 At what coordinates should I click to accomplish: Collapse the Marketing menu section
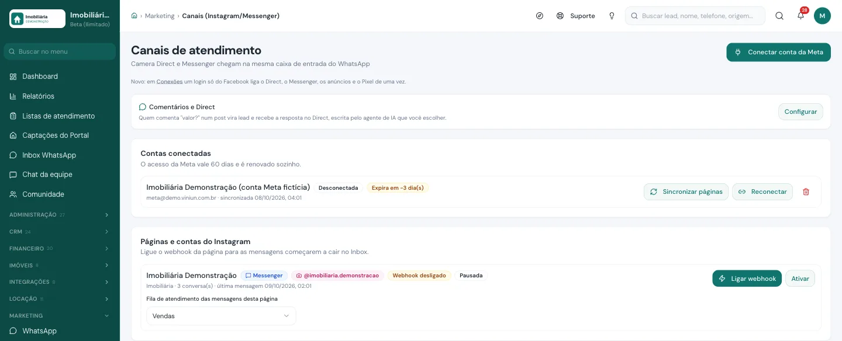60,316
